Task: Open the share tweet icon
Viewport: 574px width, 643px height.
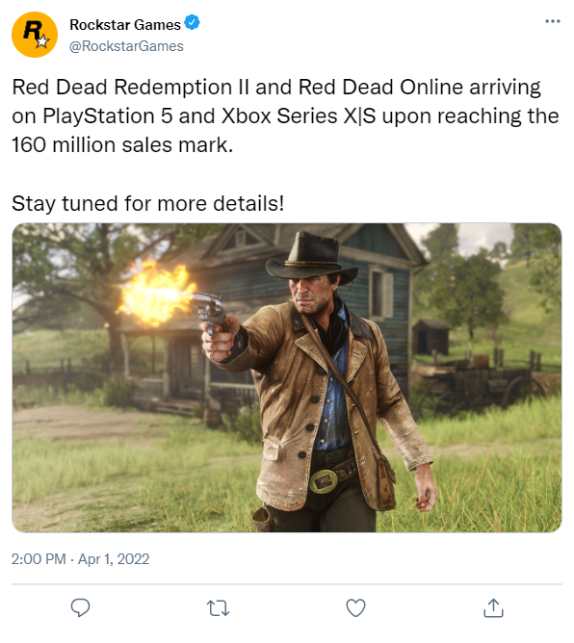Action: 493,607
